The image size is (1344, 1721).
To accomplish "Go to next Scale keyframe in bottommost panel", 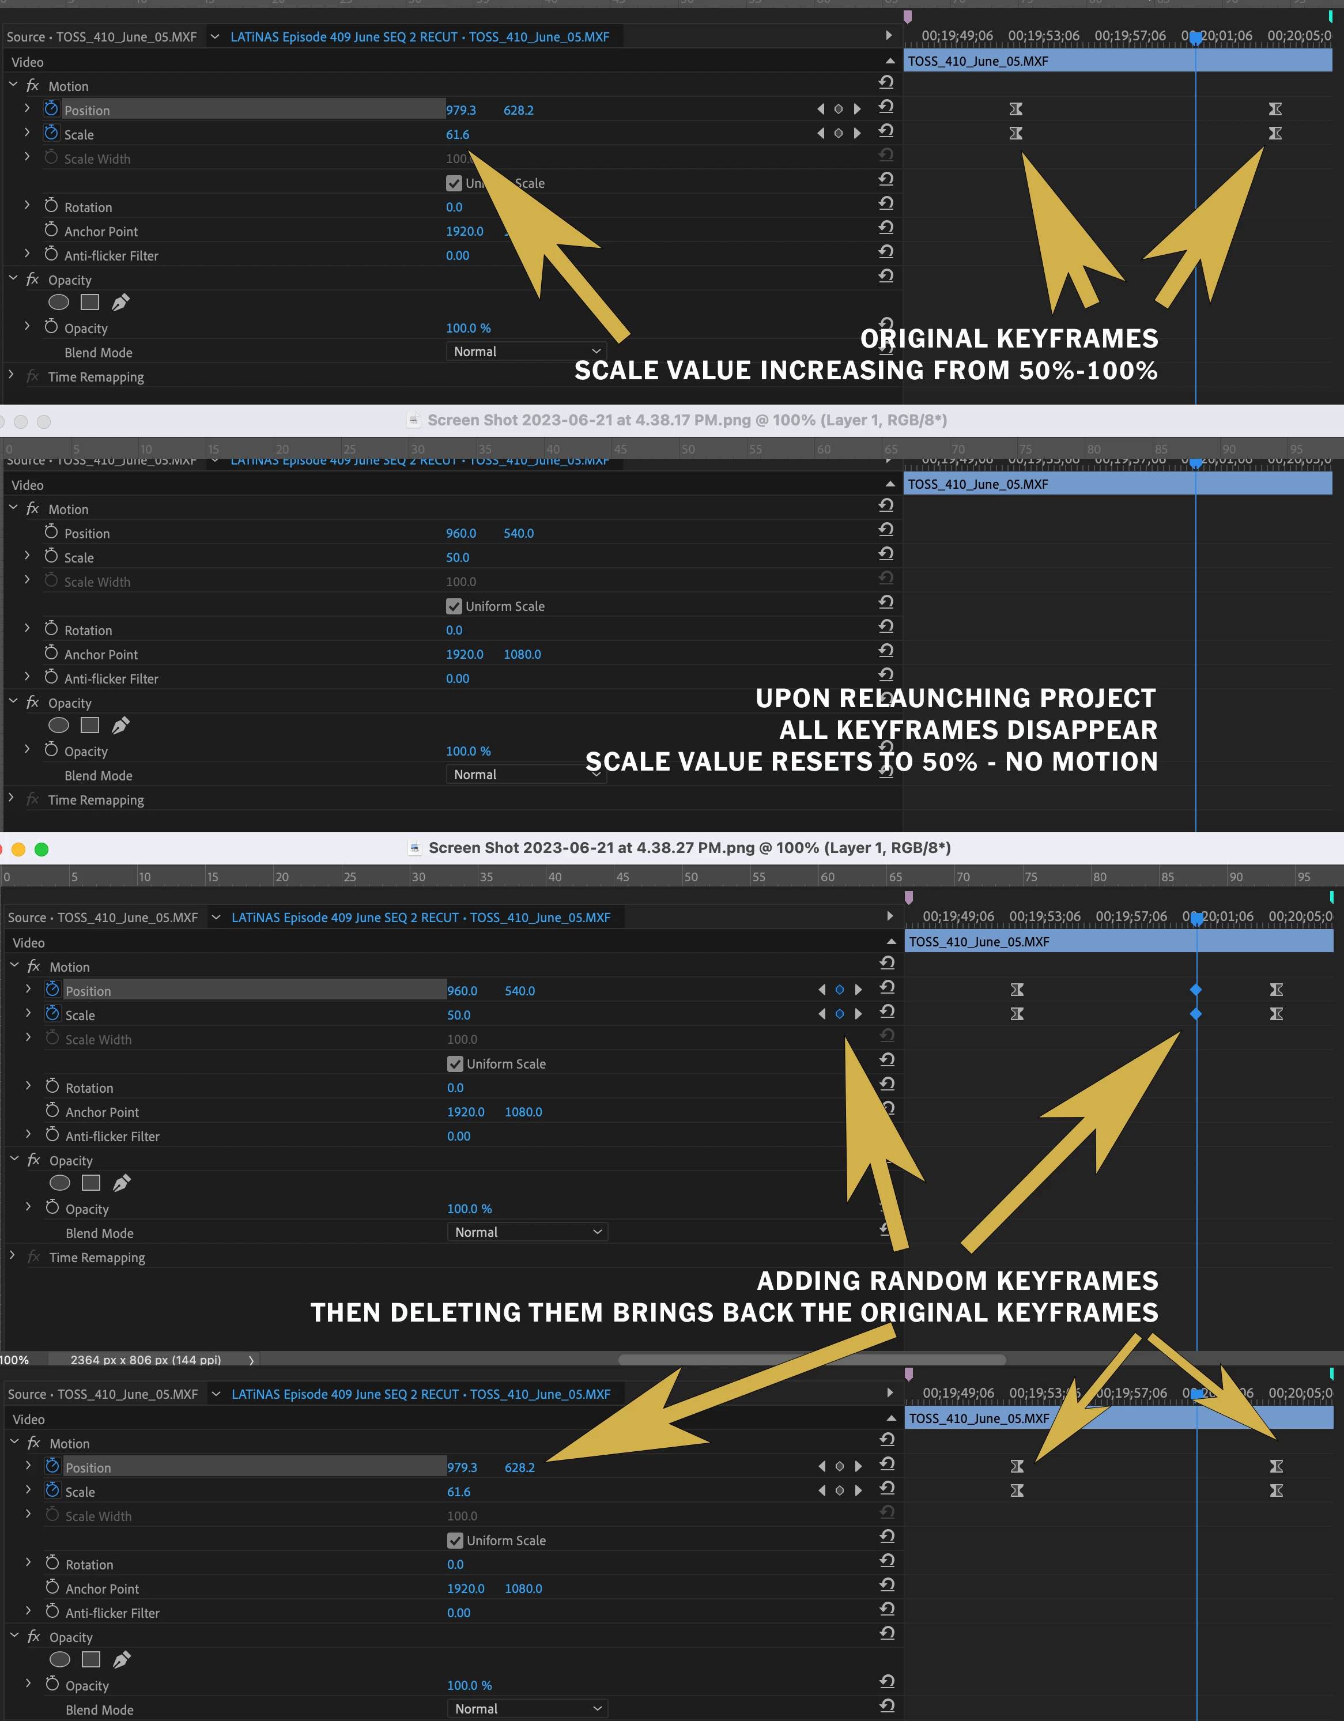I will click(858, 1490).
